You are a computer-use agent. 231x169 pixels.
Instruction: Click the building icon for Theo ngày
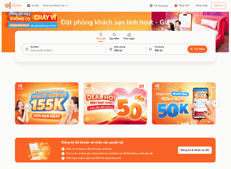(x=129, y=34)
